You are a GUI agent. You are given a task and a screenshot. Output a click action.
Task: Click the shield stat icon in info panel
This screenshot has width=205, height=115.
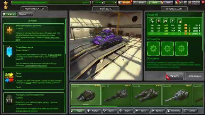point(159,21)
